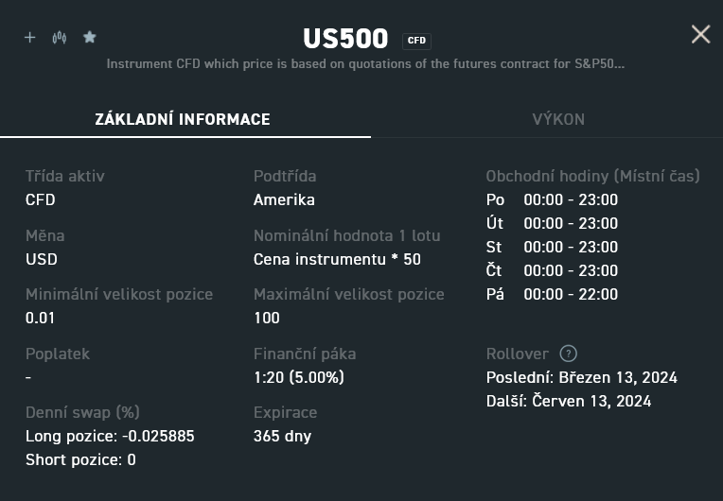The width and height of the screenshot is (723, 501).
Task: Switch to the VÝKON tab
Action: [558, 119]
